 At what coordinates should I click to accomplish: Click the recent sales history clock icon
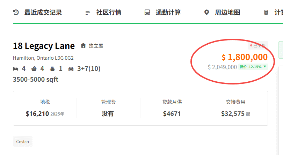tap(16, 13)
